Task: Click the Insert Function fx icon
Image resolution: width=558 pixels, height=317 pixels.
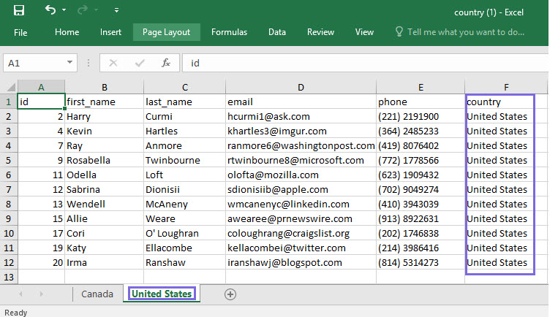Action: (166, 63)
